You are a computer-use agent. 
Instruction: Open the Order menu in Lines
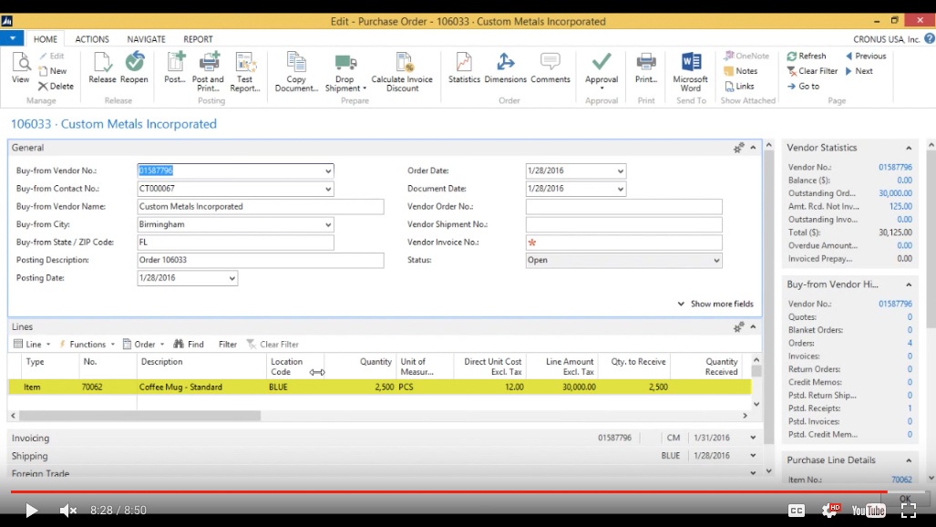[x=143, y=344]
